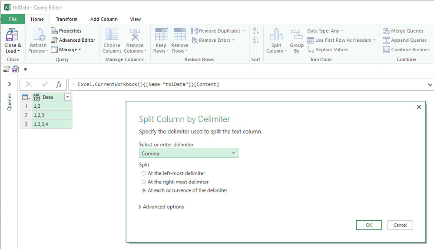Screen dimensions: 434x249
Task: Cancel formula edit with X icon
Action: tap(29, 84)
